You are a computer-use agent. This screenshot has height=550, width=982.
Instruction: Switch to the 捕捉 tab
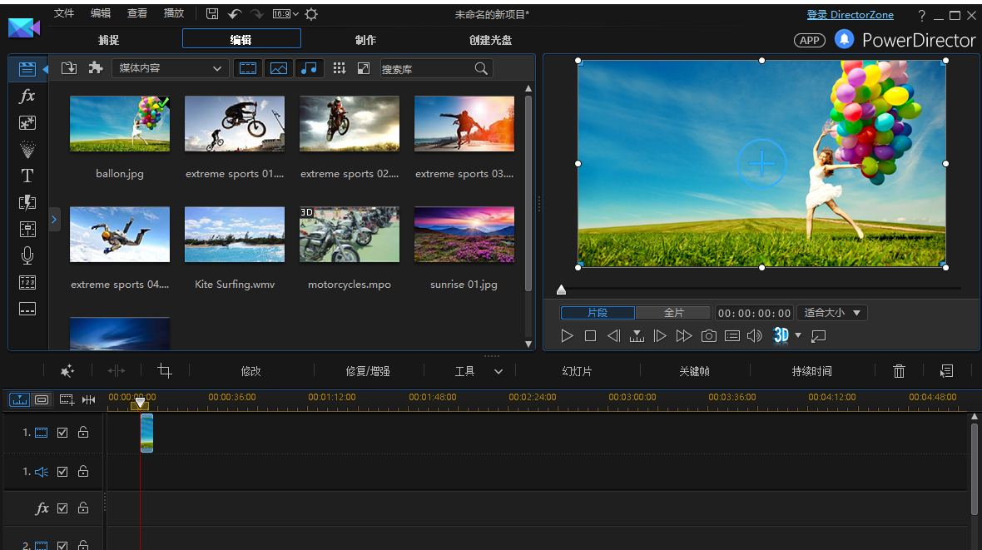tap(108, 39)
